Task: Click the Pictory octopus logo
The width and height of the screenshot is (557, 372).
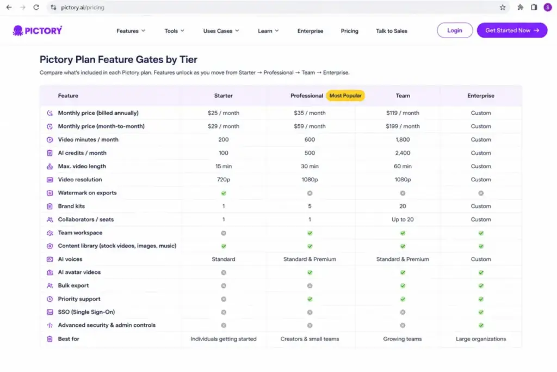Action: pos(38,31)
